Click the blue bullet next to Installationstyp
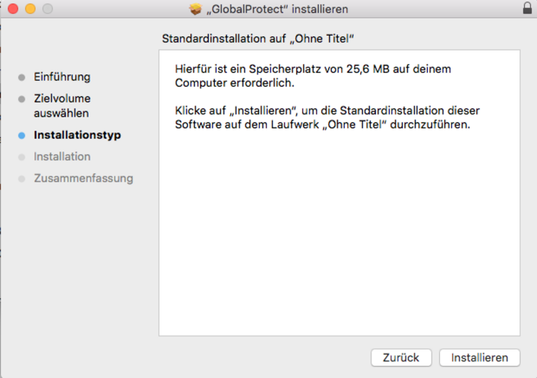The width and height of the screenshot is (537, 378). (21, 135)
